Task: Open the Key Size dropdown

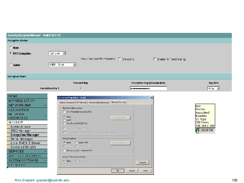Action: 218,88
